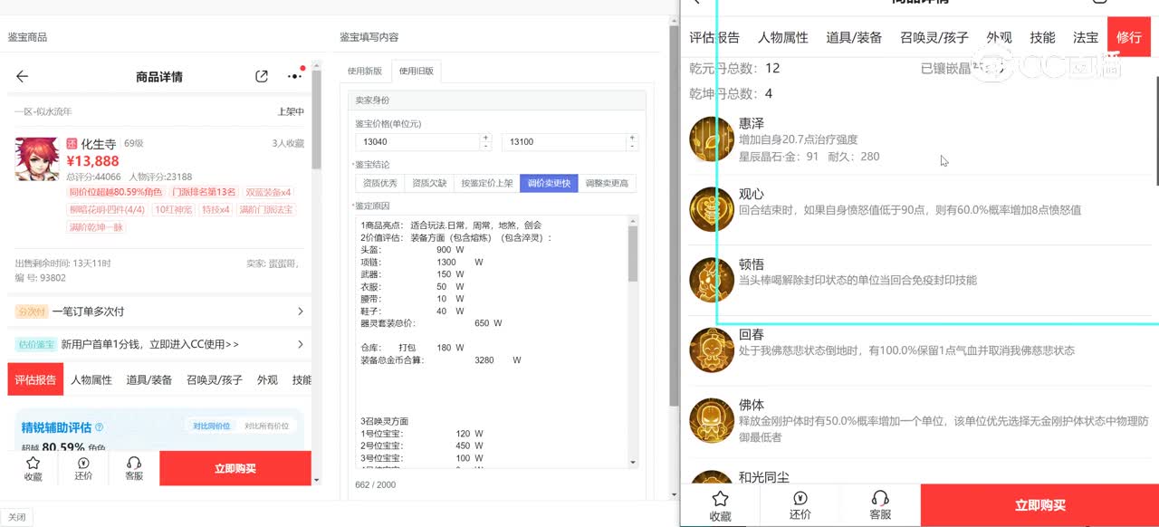Image resolution: width=1159 pixels, height=527 pixels.
Task: Click the 门派排名第13名 tag
Action: [x=206, y=192]
